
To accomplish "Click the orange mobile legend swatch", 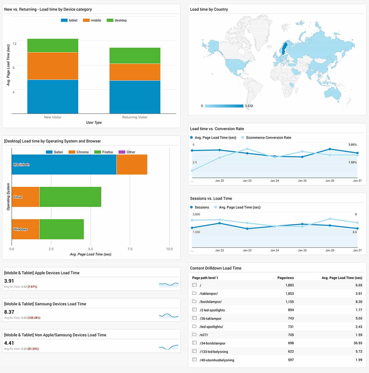I will [x=86, y=20].
